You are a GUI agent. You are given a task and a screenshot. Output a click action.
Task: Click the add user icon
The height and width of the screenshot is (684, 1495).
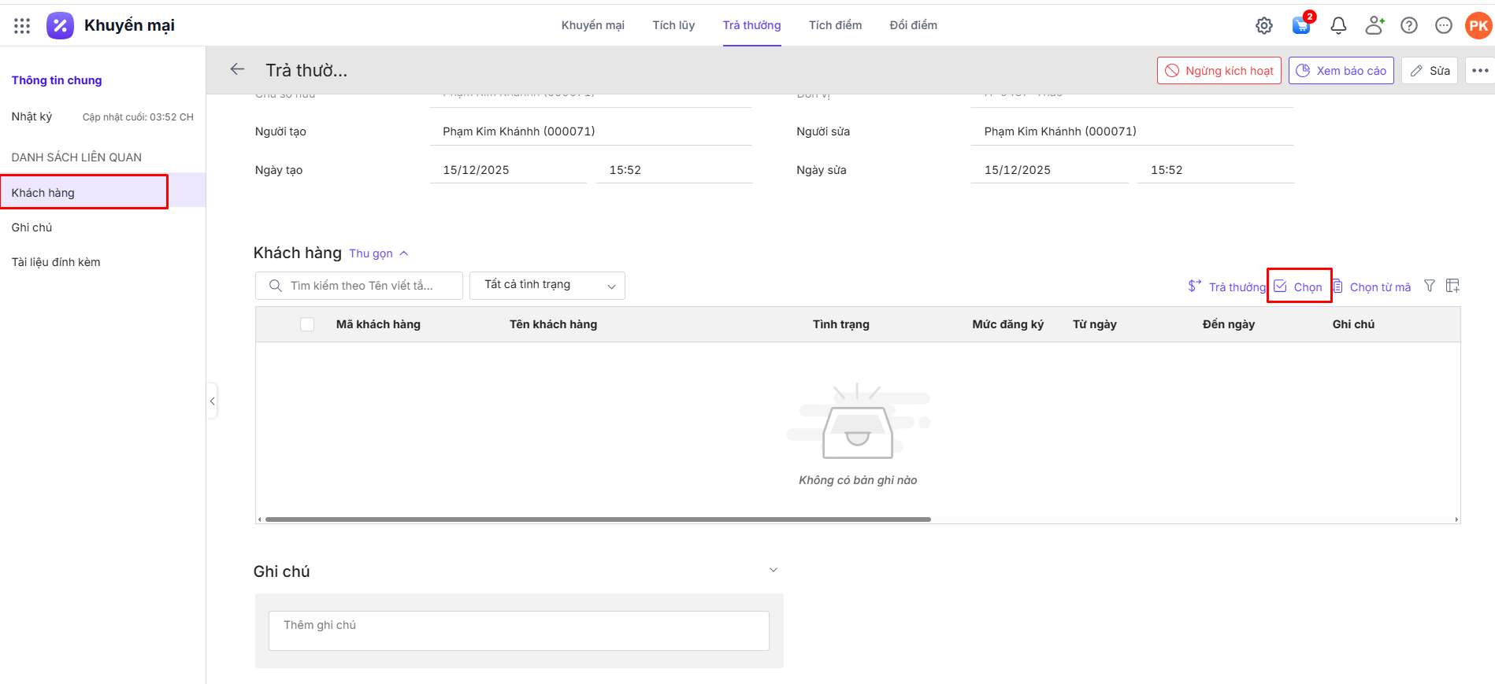pos(1374,26)
